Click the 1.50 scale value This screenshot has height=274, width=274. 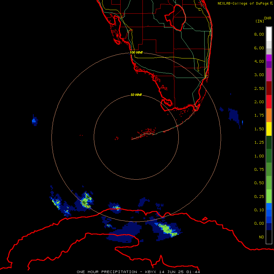pos(259,129)
